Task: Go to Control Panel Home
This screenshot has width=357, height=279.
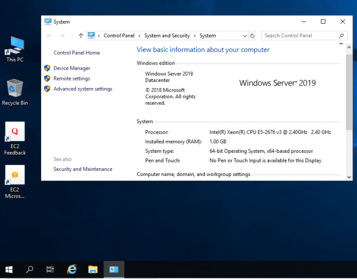Action: tap(77, 53)
